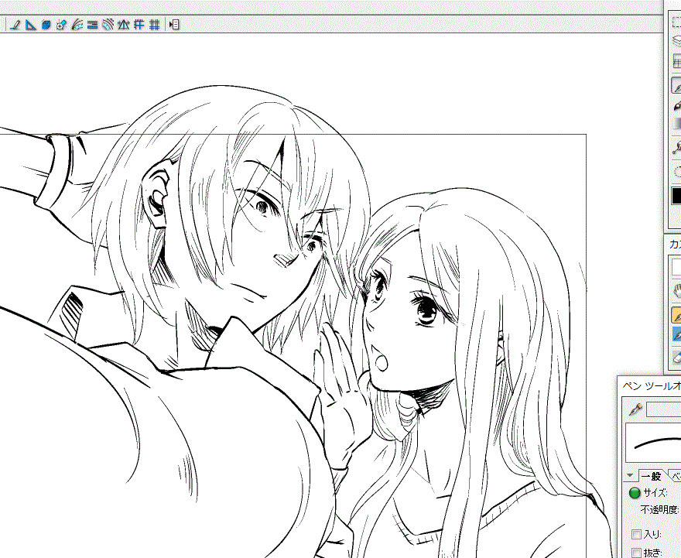Toggle the dark blue grid snap icon

coord(154,25)
